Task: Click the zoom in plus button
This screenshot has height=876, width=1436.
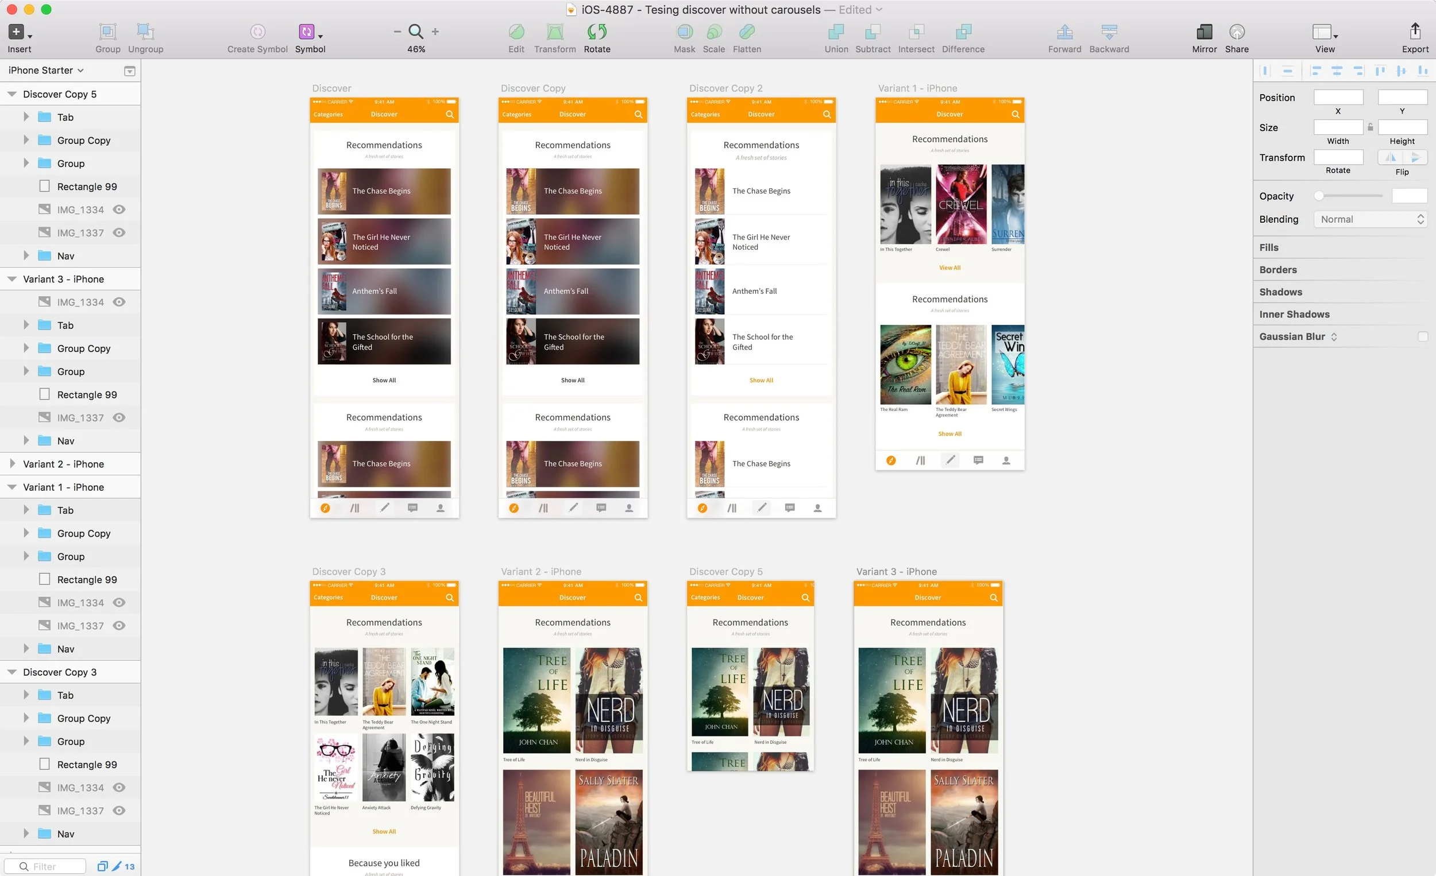Action: (435, 32)
